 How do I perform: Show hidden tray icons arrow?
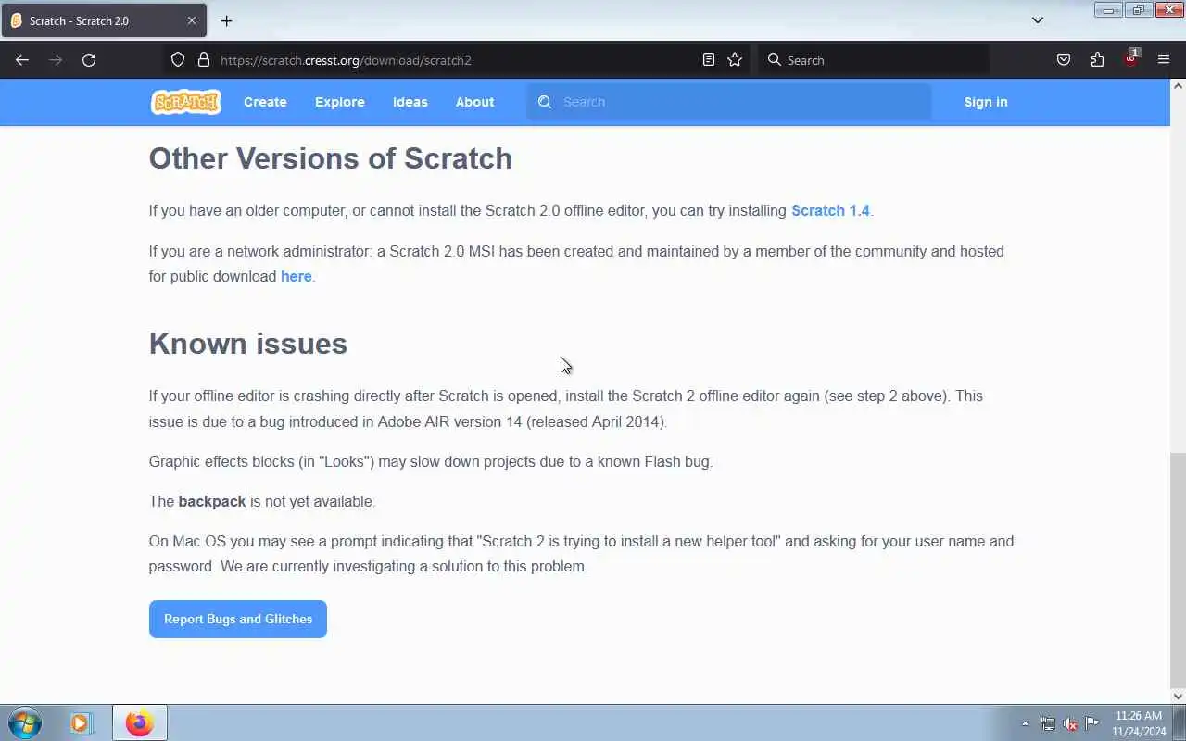click(x=1025, y=723)
